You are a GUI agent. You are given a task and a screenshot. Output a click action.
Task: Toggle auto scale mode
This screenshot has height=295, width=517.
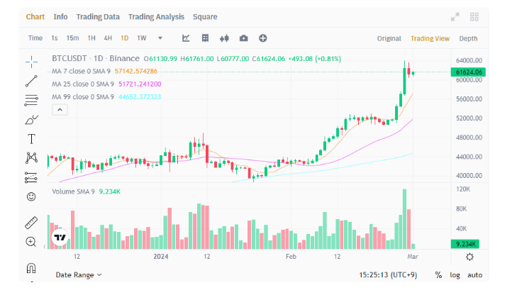(474, 275)
